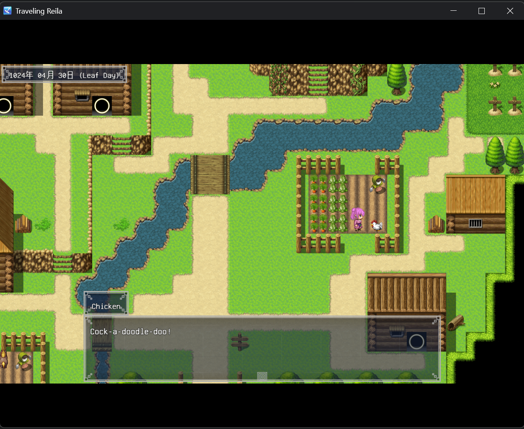Click the "Cock-a-doodle-doo!" dialogue text

coord(131,331)
